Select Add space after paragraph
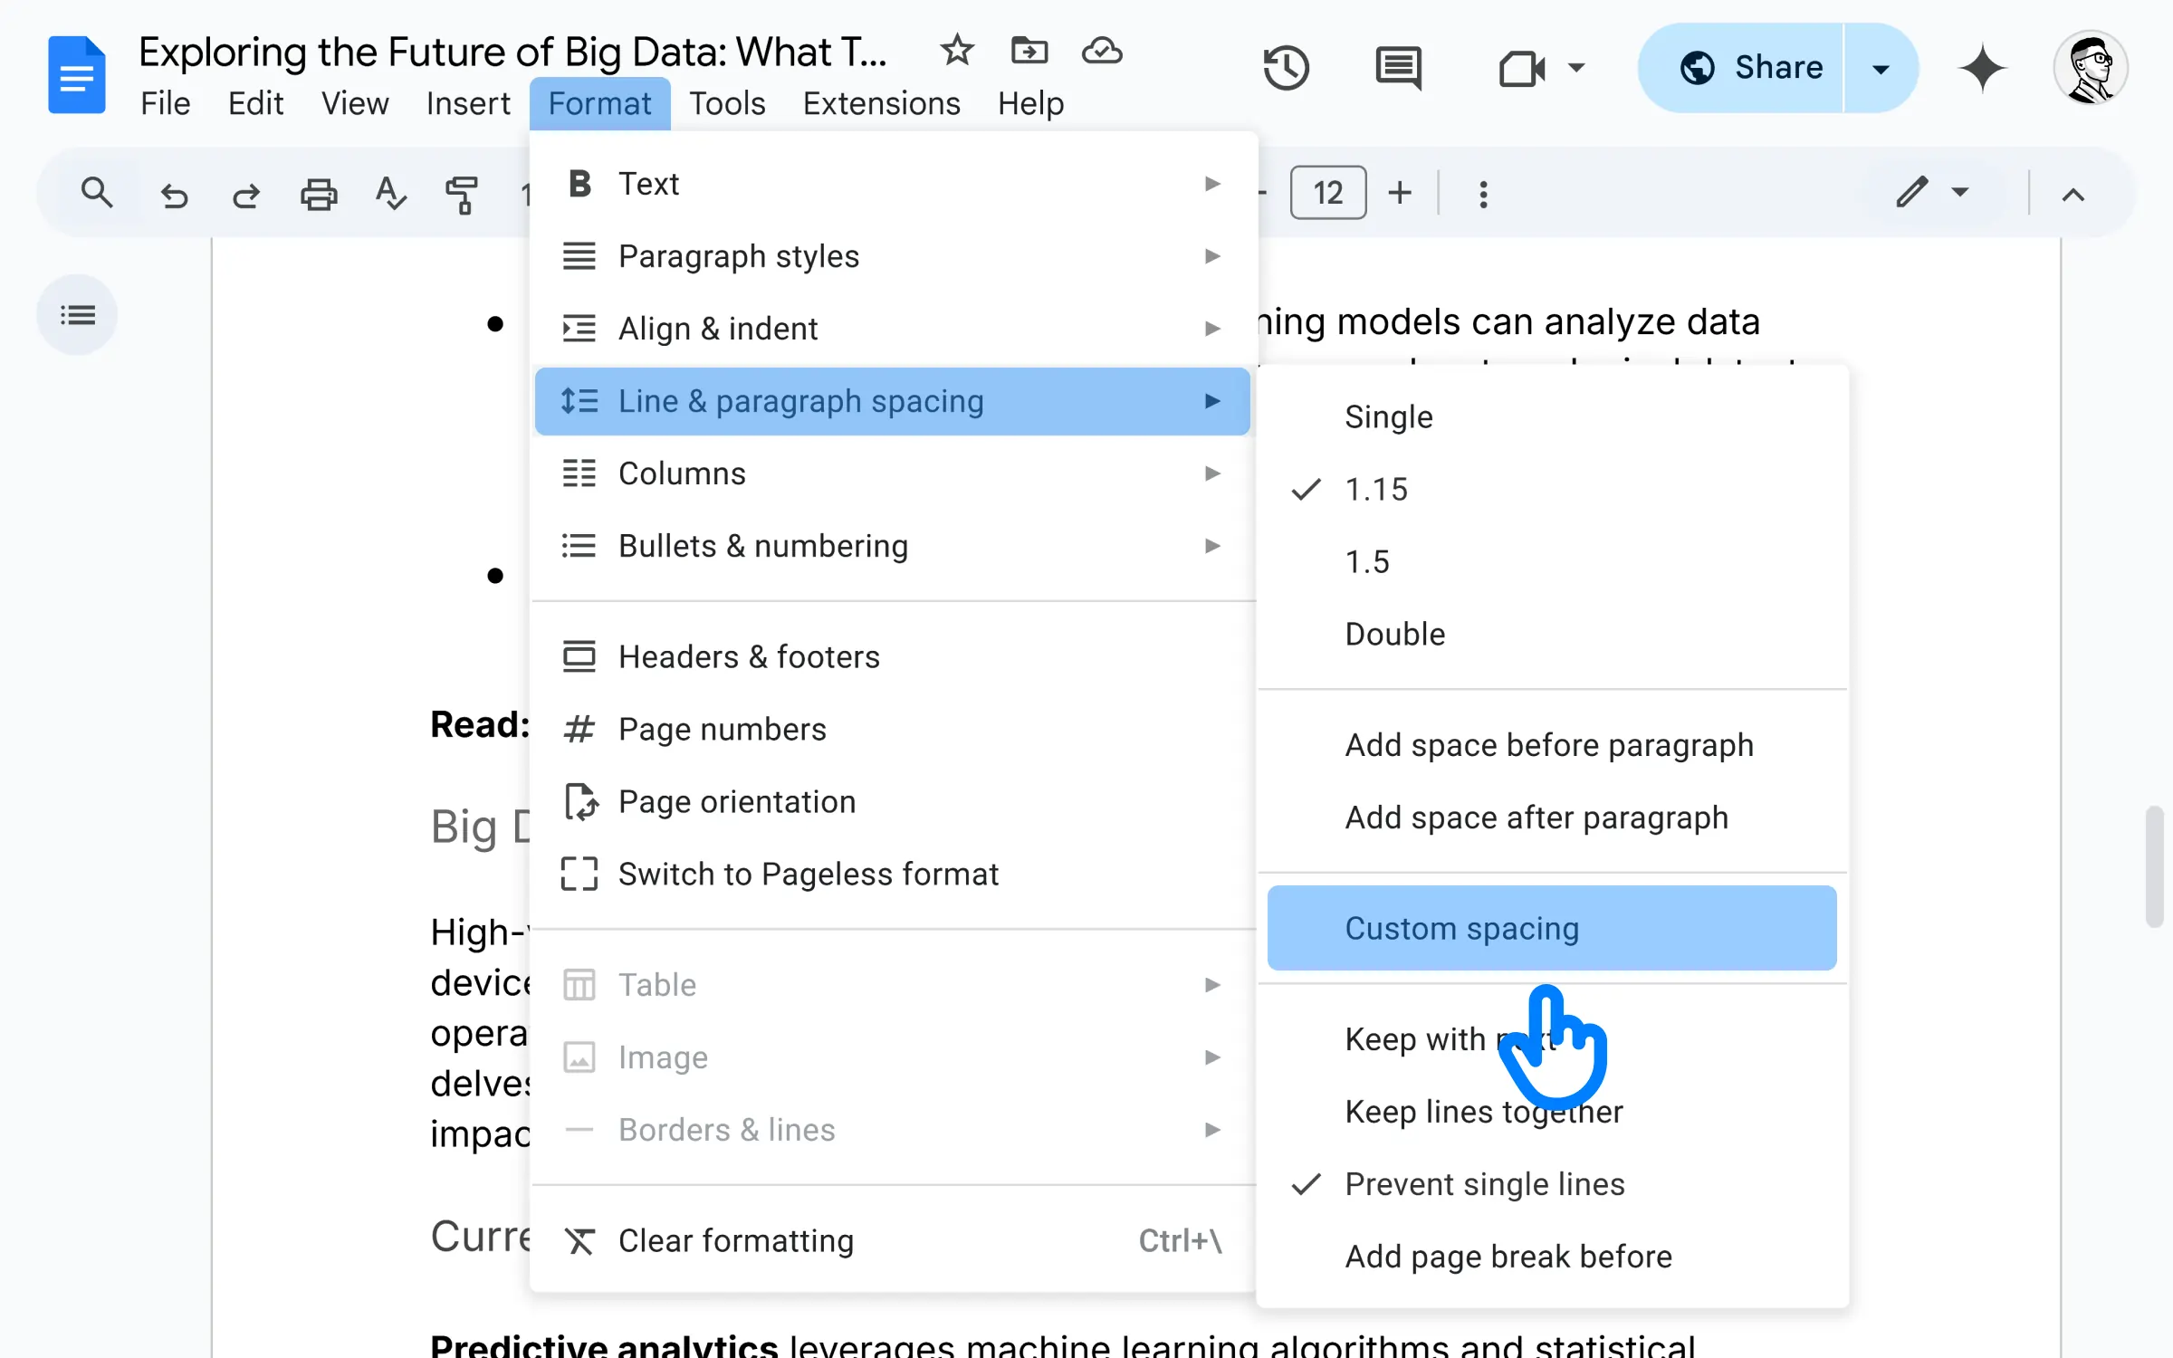Screen dimensions: 2173x1358 coord(1552,818)
